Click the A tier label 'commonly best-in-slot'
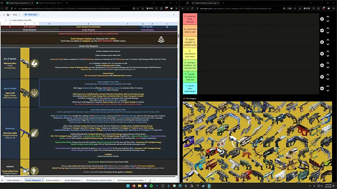The height and width of the screenshot is (189, 337). (x=190, y=30)
